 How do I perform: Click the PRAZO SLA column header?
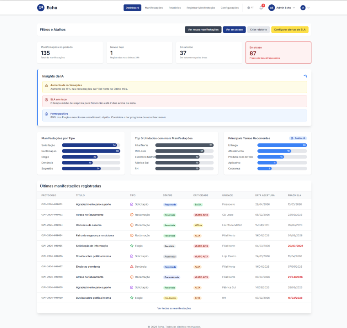(x=295, y=195)
